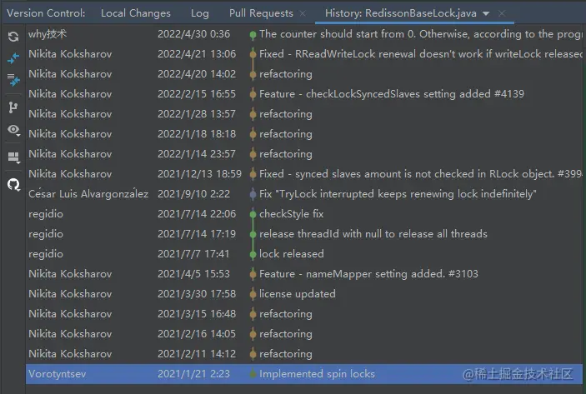Select refactoring commit dated 2022/1/14 23:57
The width and height of the screenshot is (586, 394).
click(x=304, y=154)
